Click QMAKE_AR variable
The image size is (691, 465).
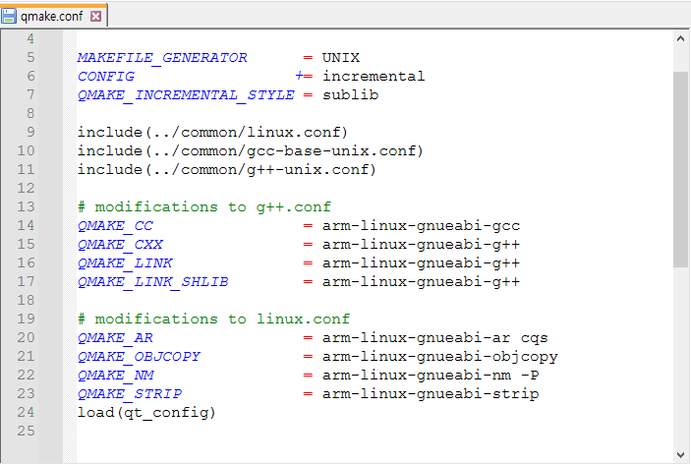115,337
